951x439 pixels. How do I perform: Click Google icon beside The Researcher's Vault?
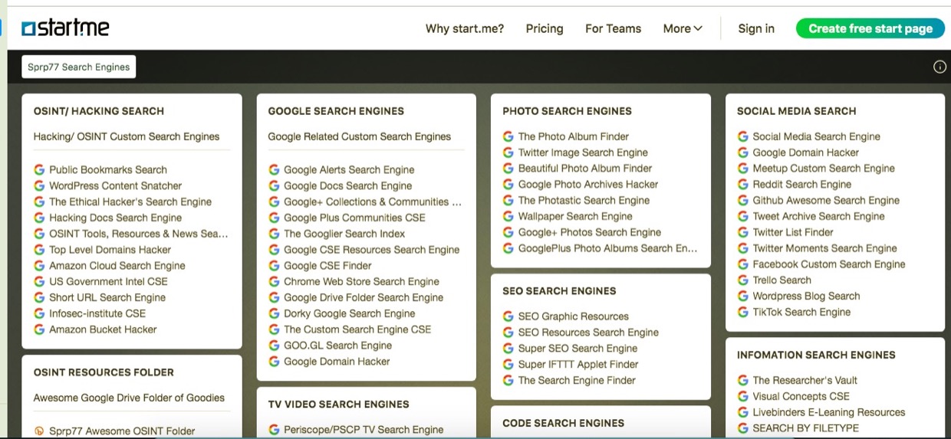742,380
